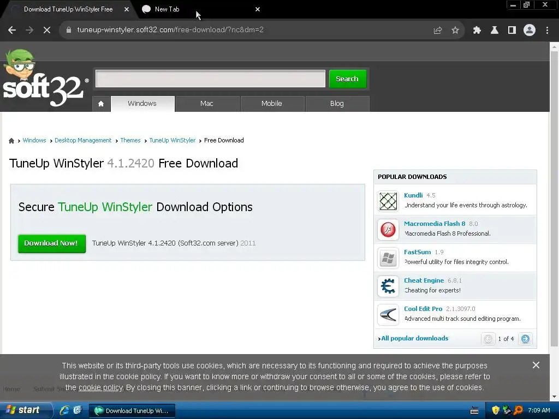This screenshot has width=559, height=419.
Task: Click the address bar URL
Action: coord(170,30)
